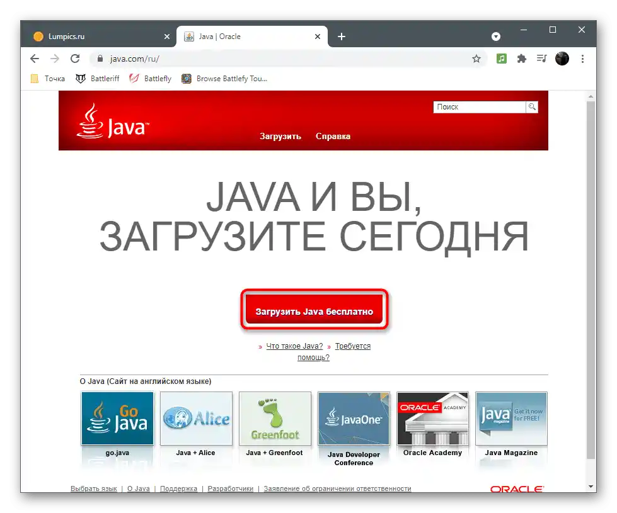View site info via the padlock icon

click(100, 59)
